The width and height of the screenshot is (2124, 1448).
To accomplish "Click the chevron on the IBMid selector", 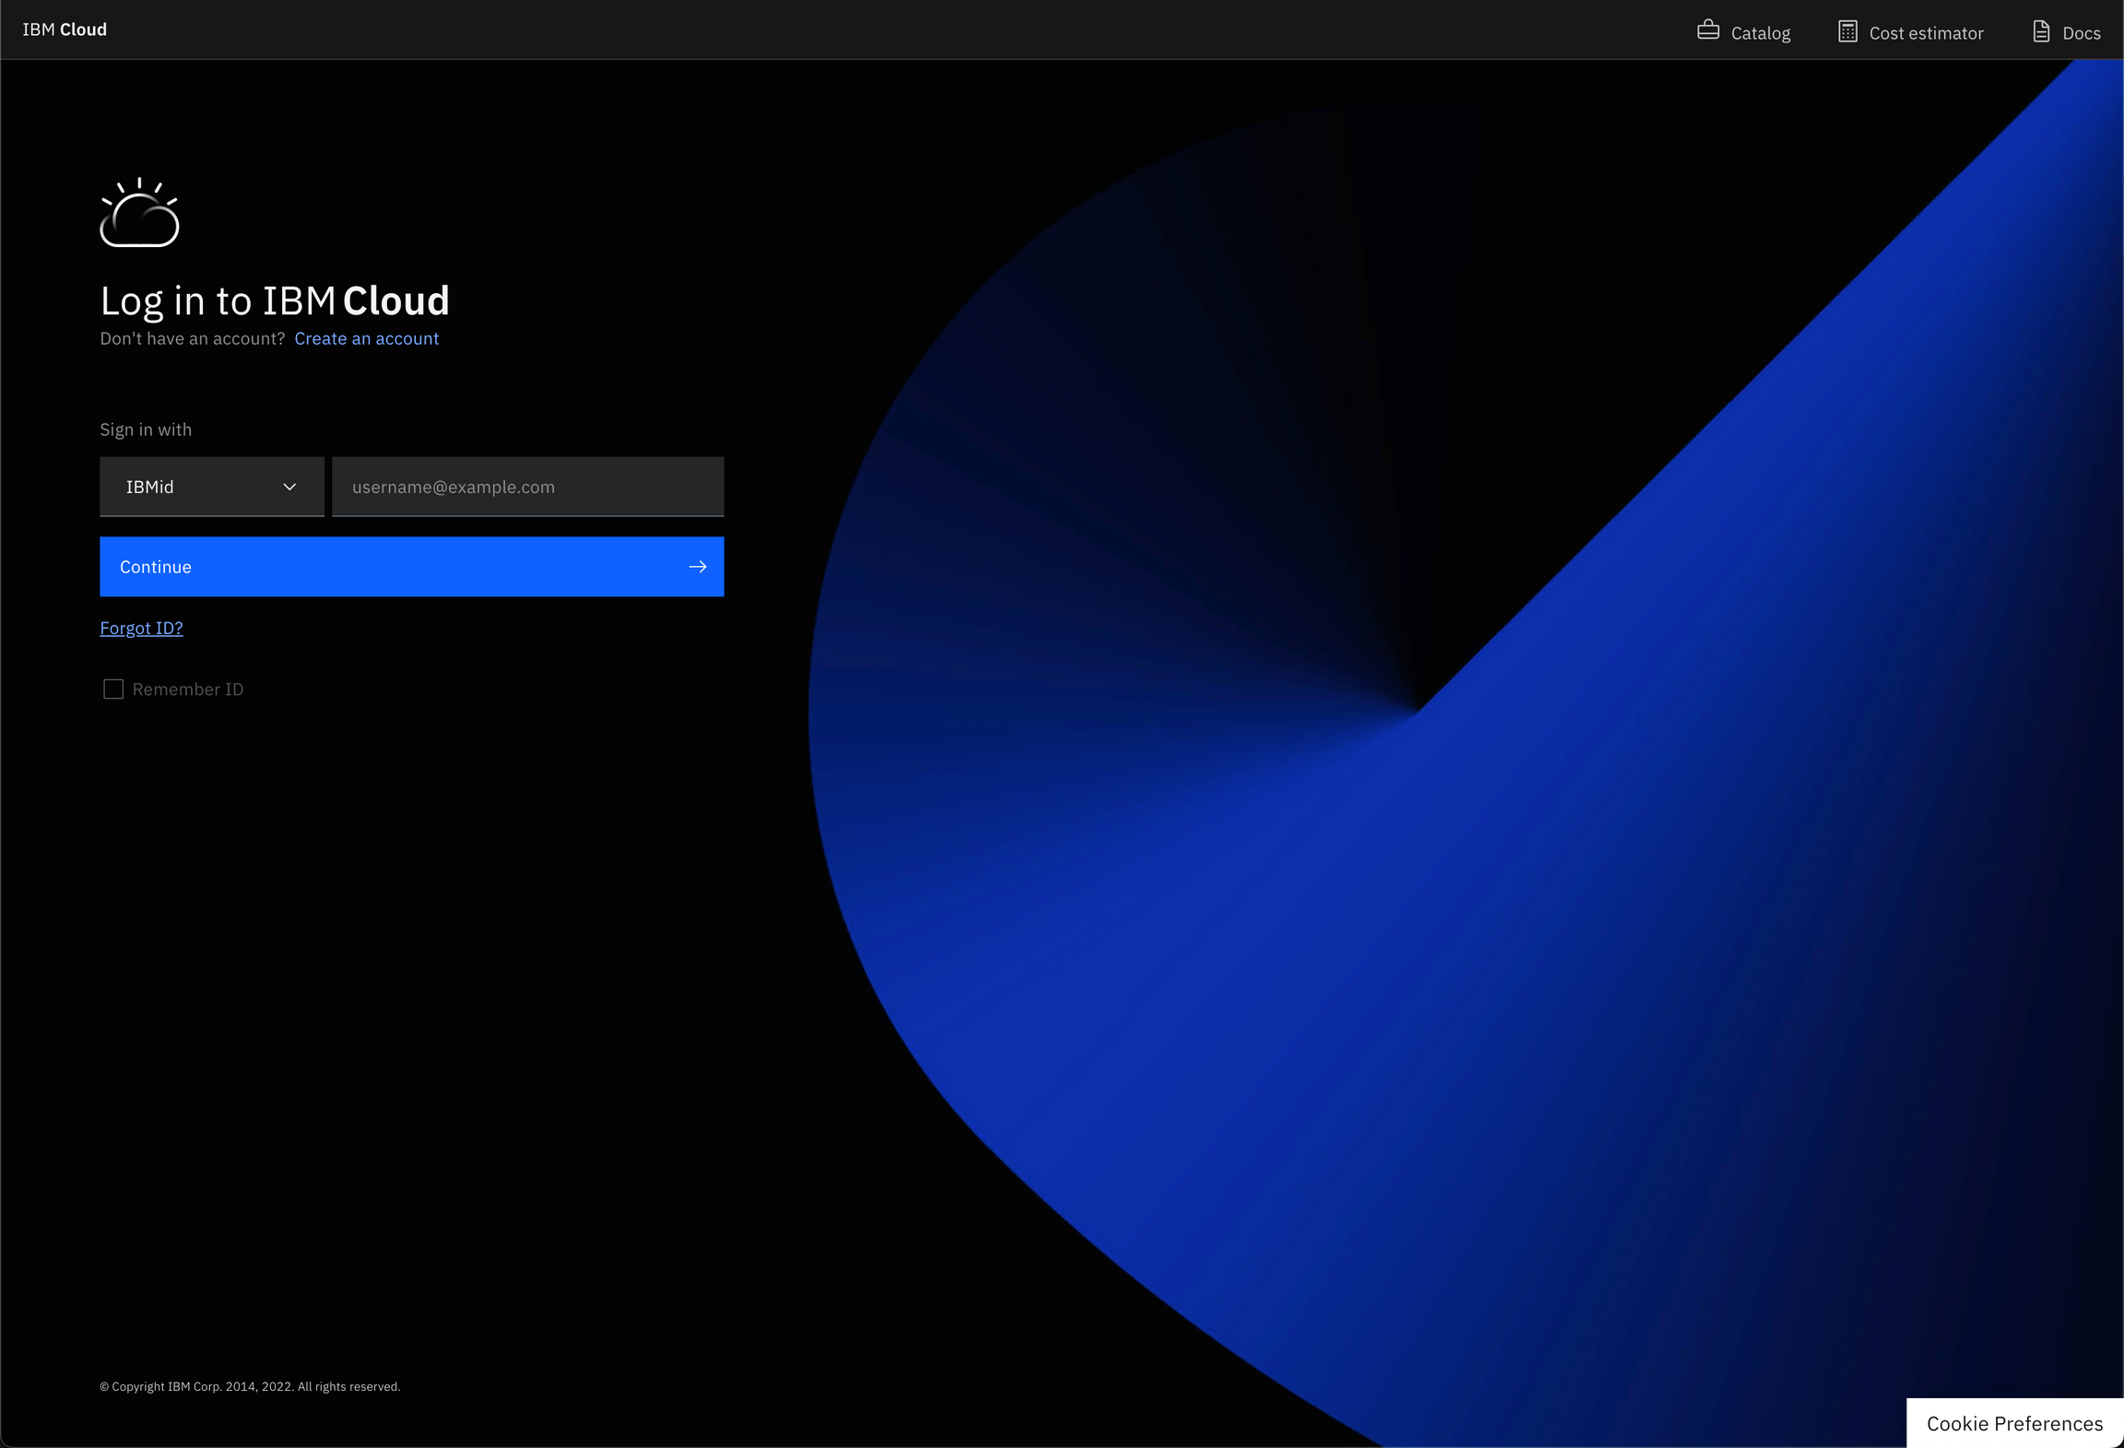I will (x=289, y=487).
